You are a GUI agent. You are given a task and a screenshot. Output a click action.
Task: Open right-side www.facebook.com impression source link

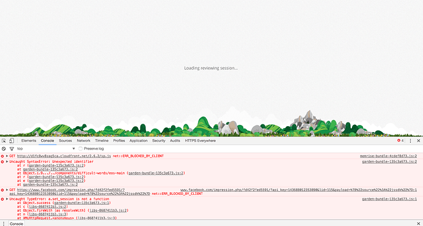[299, 190]
